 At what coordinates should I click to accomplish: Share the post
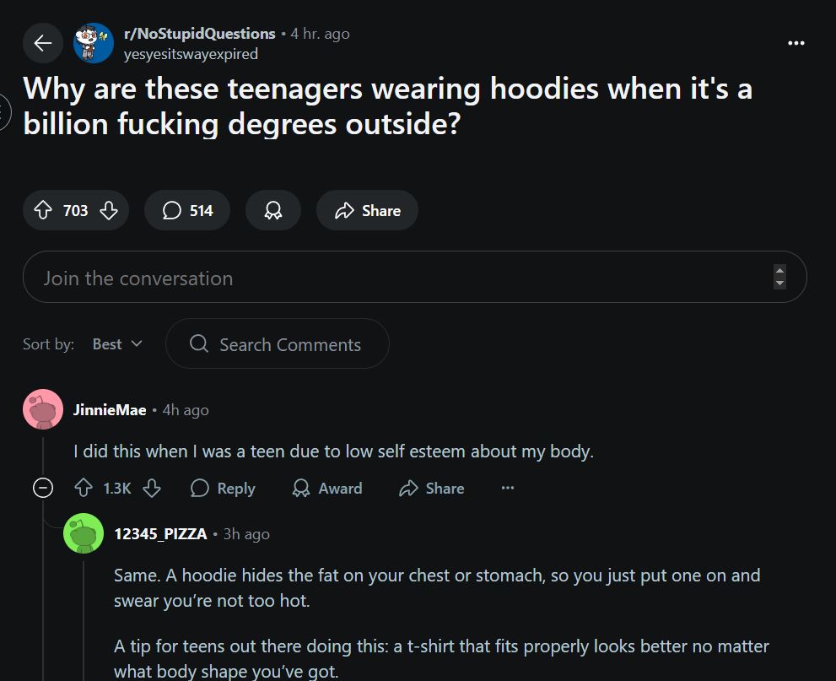click(367, 210)
